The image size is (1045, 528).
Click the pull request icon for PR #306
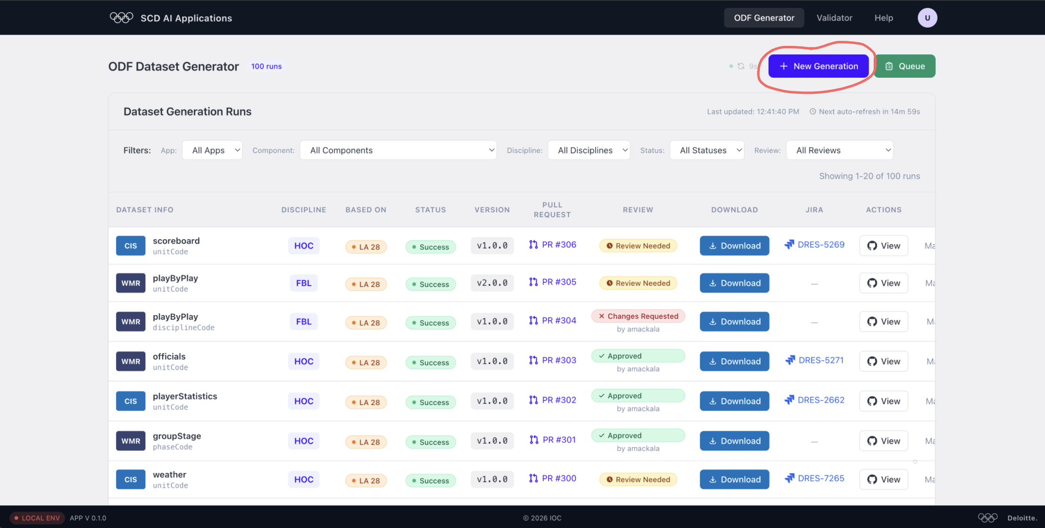[x=533, y=244]
